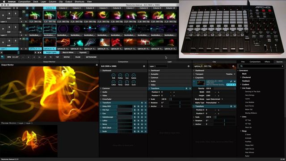This screenshot has height=161, width=286.
Task: Click the TAP tempo button
Action: pos(57,57)
